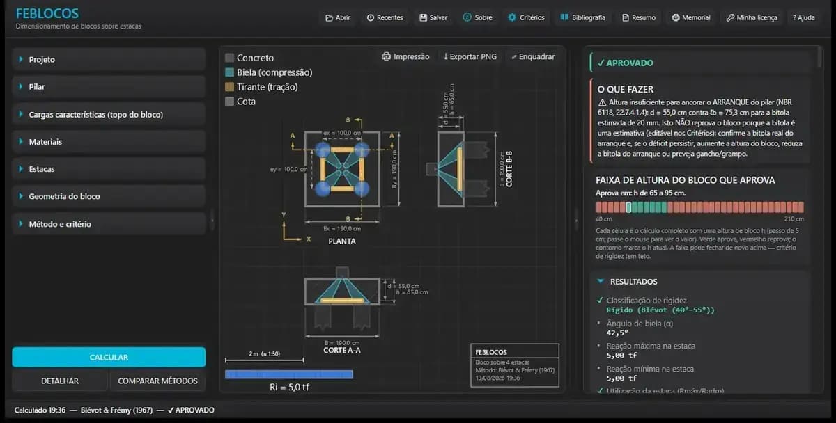This screenshot has width=836, height=423.
Task: Collapse the RESULTADOS section
Action: click(699, 282)
